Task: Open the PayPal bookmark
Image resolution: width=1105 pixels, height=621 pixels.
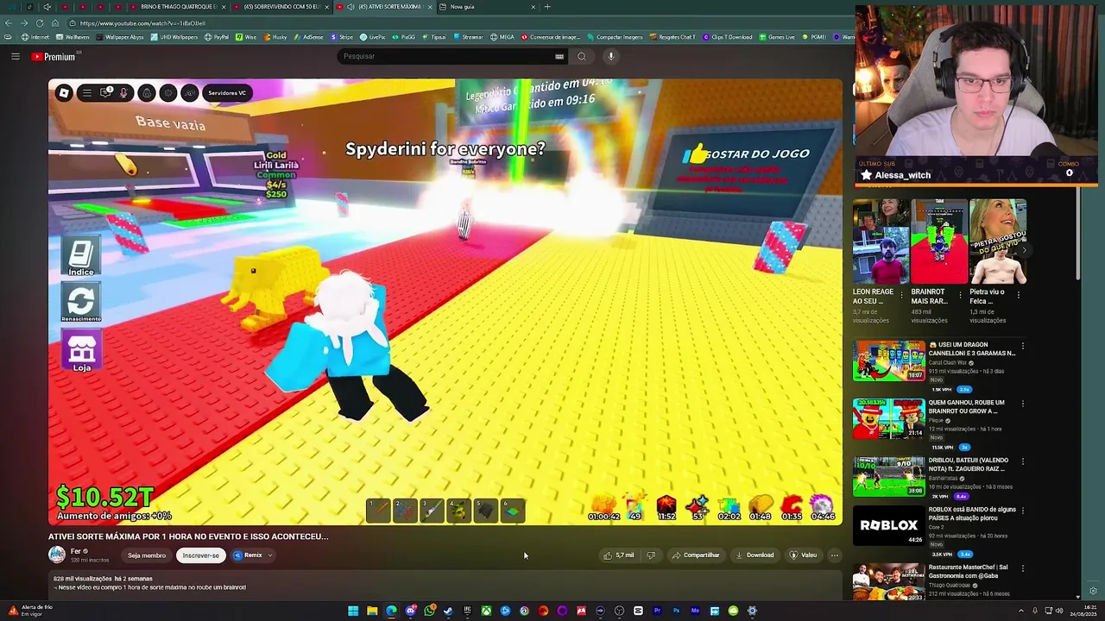Action: point(217,37)
